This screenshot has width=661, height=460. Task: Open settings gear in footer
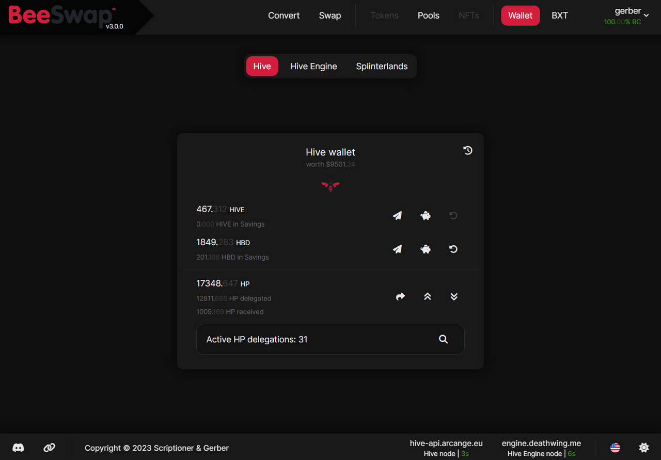pos(644,448)
